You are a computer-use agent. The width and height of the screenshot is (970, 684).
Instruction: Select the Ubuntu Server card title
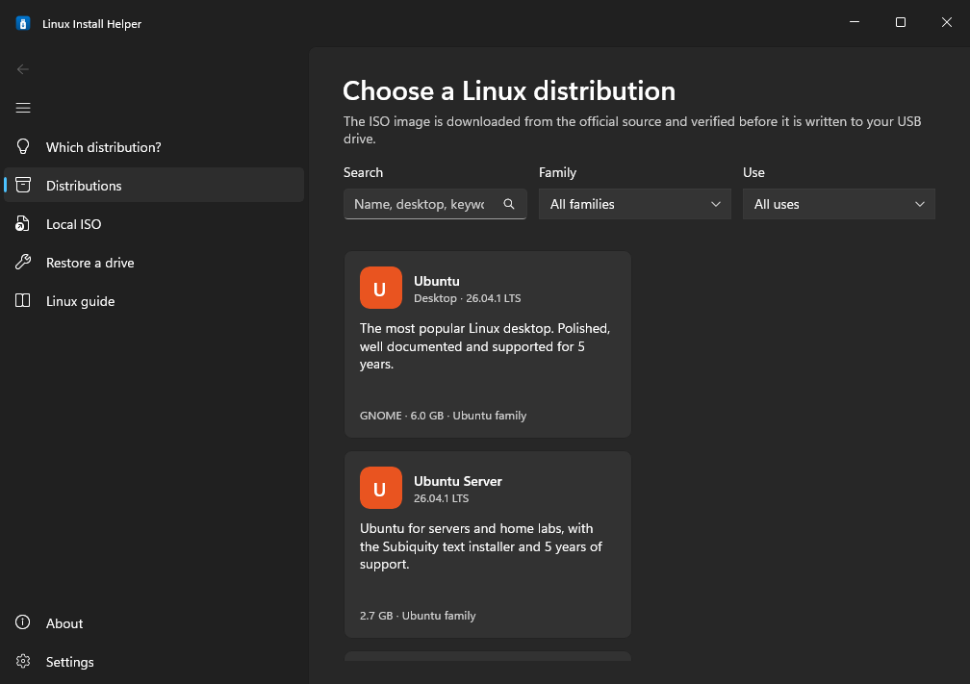click(x=458, y=481)
